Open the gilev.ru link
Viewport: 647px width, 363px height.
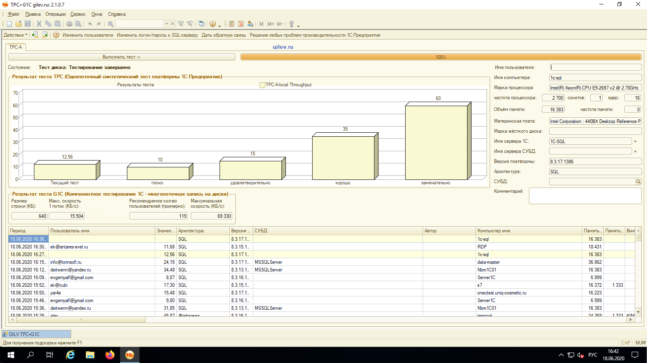[x=283, y=47]
